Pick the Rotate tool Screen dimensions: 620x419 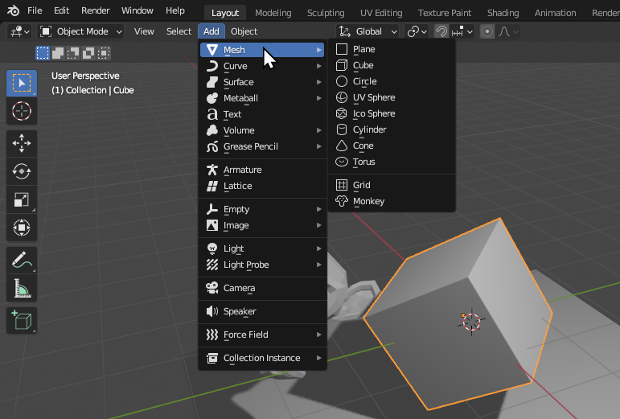(22, 171)
